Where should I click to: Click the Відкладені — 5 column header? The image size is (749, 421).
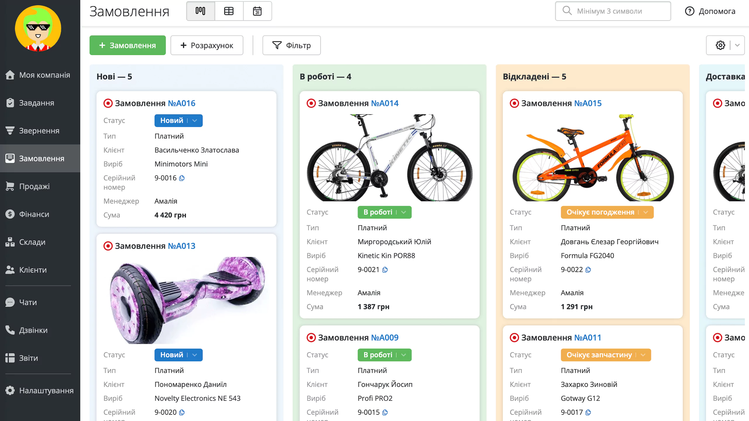coord(534,77)
